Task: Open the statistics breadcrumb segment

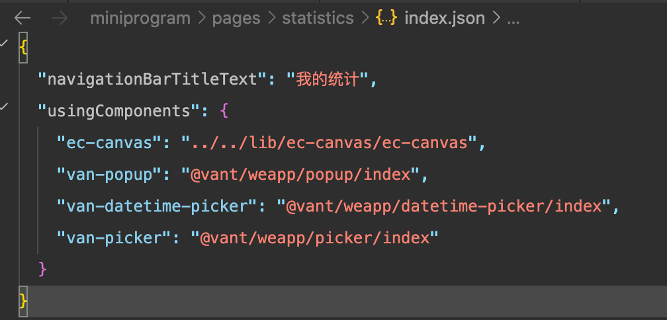Action: (318, 19)
